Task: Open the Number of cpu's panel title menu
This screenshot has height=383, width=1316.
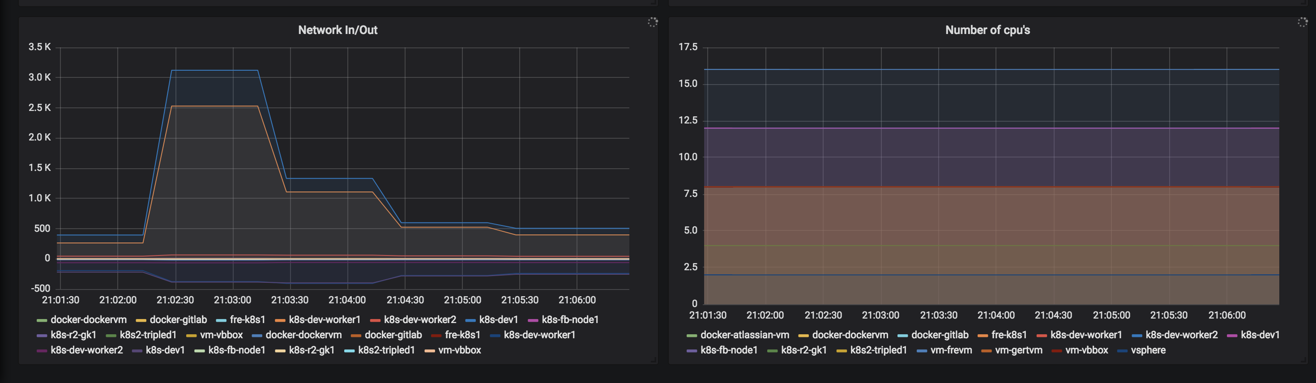Action: [987, 30]
